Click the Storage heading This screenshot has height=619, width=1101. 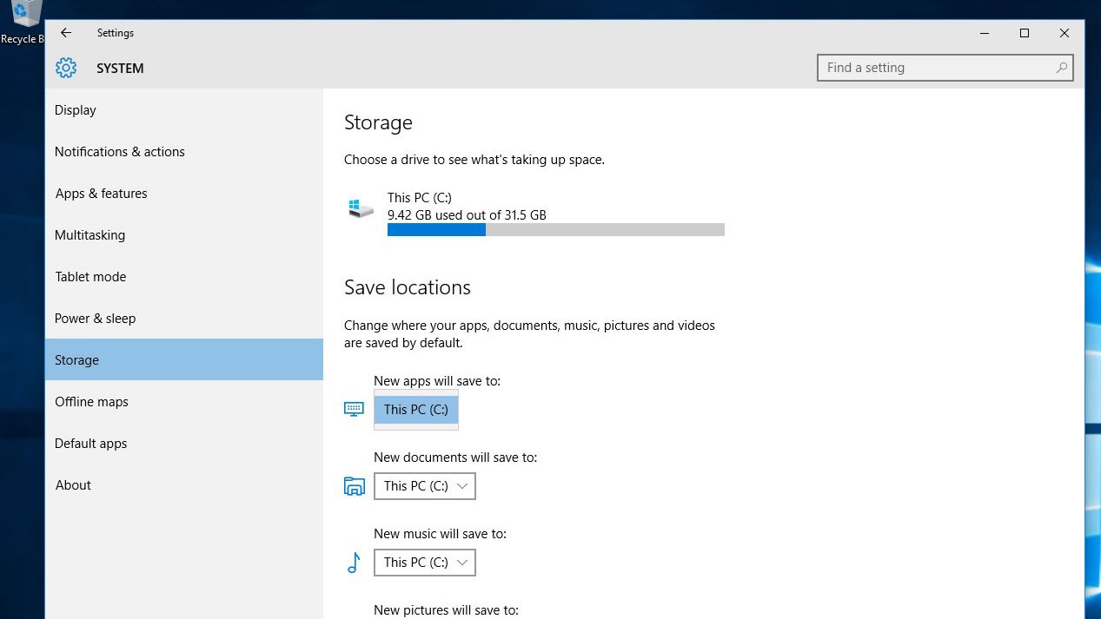click(x=378, y=123)
